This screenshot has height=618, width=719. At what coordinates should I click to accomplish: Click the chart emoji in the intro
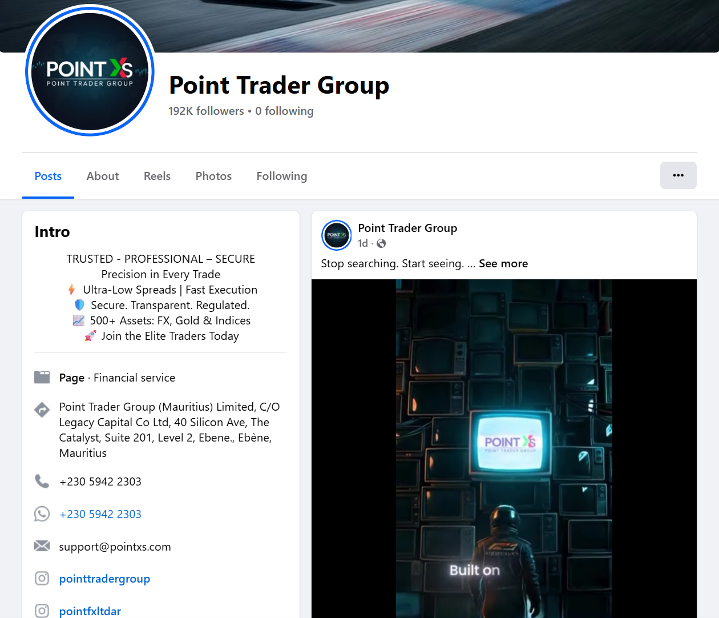[x=79, y=320]
